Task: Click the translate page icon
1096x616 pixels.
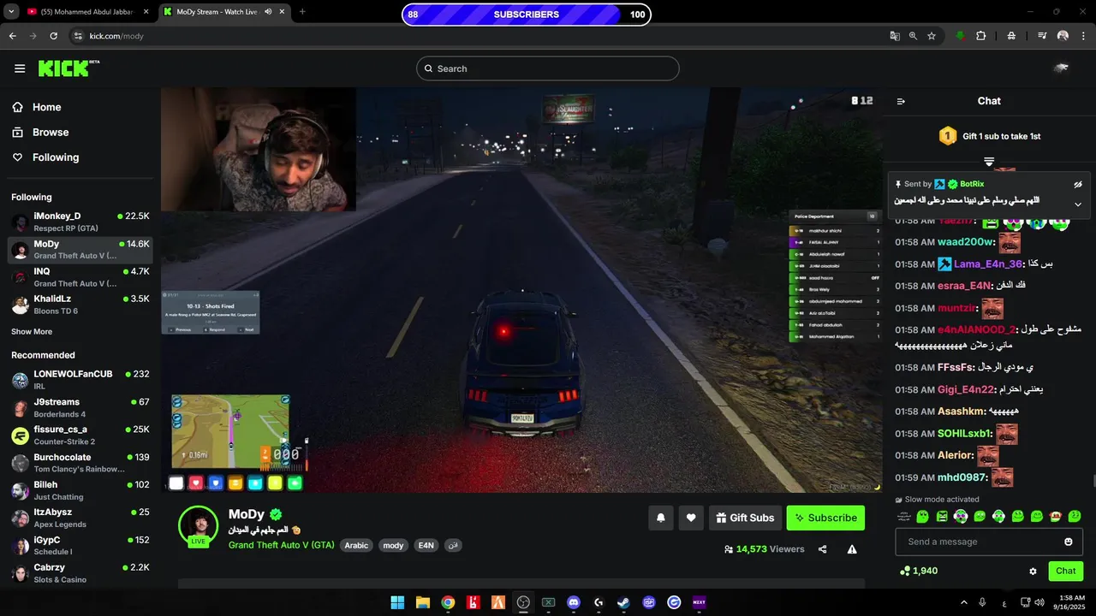Action: pyautogui.click(x=895, y=36)
